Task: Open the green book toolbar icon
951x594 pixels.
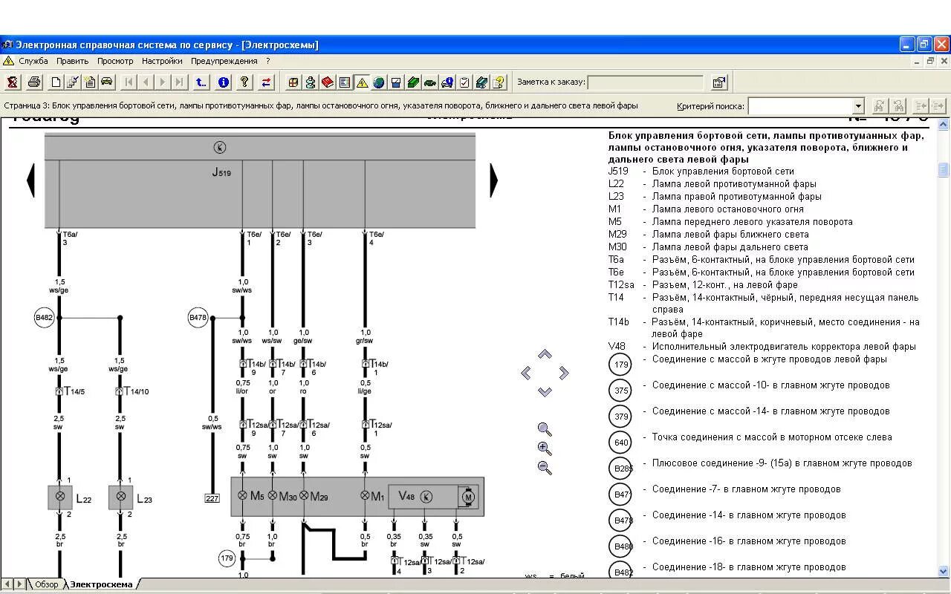Action: coord(413,82)
